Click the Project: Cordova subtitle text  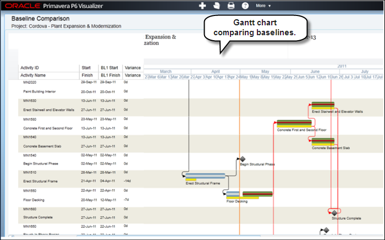point(67,26)
